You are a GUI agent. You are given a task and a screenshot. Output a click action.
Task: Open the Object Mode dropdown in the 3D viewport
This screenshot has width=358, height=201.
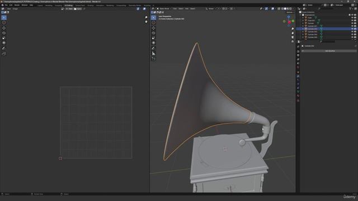(x=164, y=9)
